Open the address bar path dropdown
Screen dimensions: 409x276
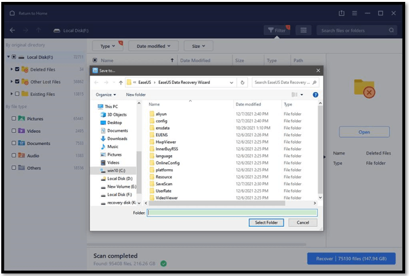click(231, 82)
